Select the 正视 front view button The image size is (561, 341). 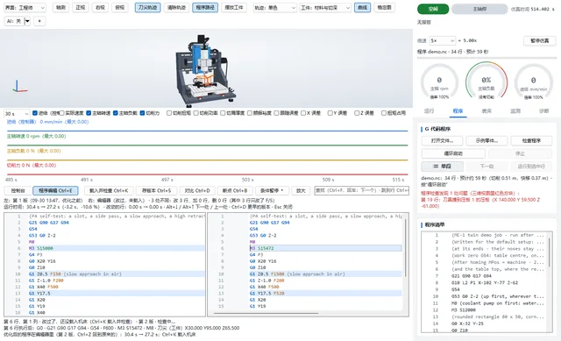[x=81, y=8]
